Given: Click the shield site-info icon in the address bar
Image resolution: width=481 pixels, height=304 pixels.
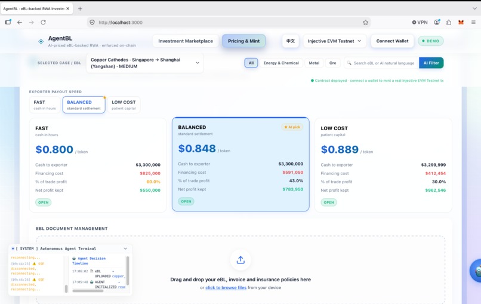Looking at the screenshot, I should [92, 23].
